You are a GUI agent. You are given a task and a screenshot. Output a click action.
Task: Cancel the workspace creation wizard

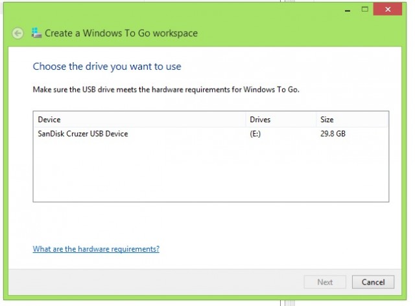click(373, 282)
